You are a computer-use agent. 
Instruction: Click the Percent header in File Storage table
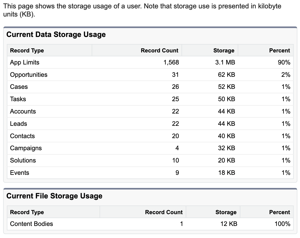(x=280, y=212)
